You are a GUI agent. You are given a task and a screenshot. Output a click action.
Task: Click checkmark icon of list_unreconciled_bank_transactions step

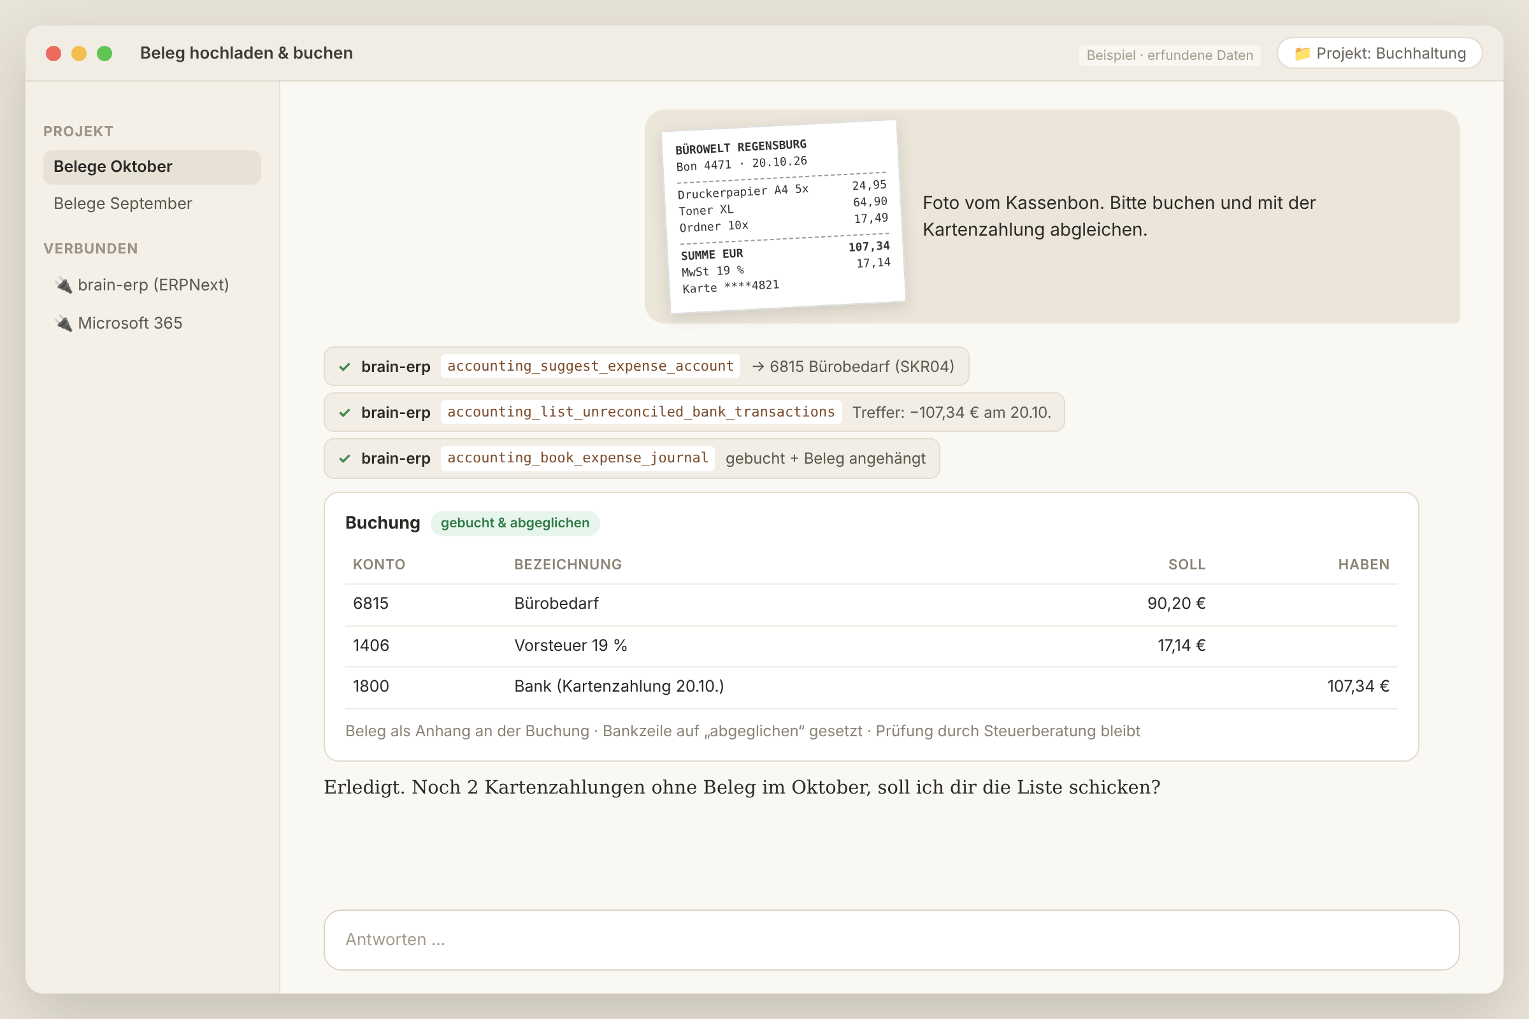tap(345, 413)
